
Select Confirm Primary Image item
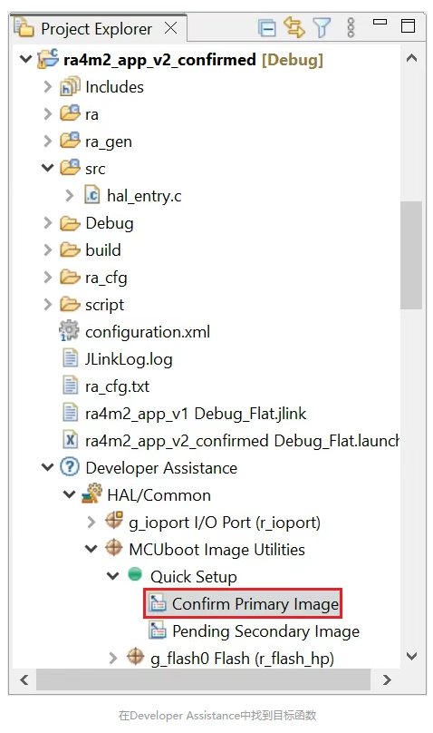[243, 603]
